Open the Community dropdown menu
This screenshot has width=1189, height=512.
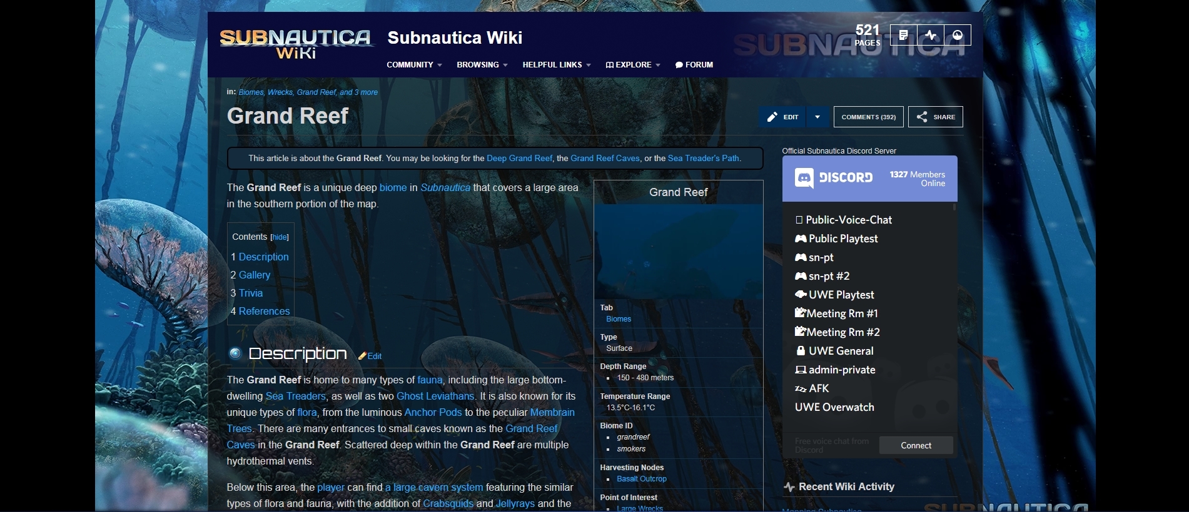coord(414,65)
